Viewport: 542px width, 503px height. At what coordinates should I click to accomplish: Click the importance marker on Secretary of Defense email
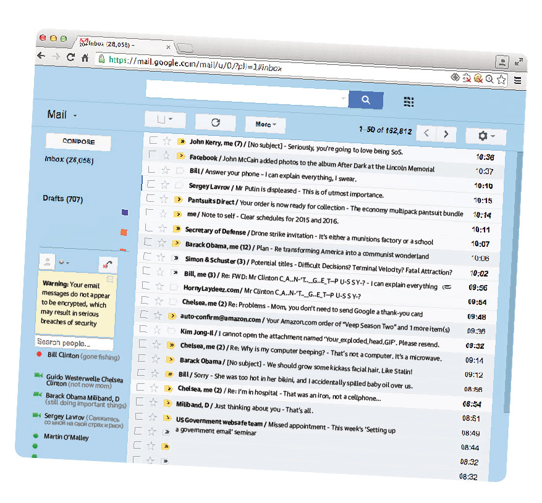[177, 228]
